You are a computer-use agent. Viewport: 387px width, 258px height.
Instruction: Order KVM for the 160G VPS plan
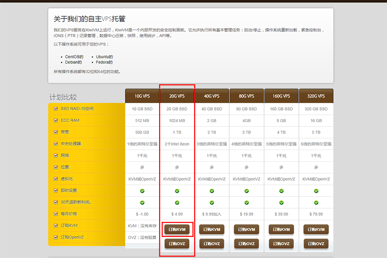[x=281, y=229]
